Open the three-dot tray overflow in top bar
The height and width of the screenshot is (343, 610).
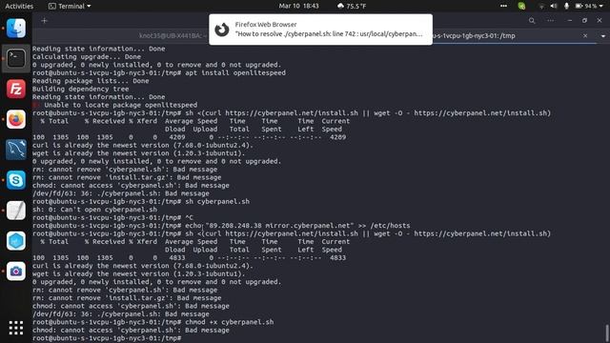[x=504, y=6]
